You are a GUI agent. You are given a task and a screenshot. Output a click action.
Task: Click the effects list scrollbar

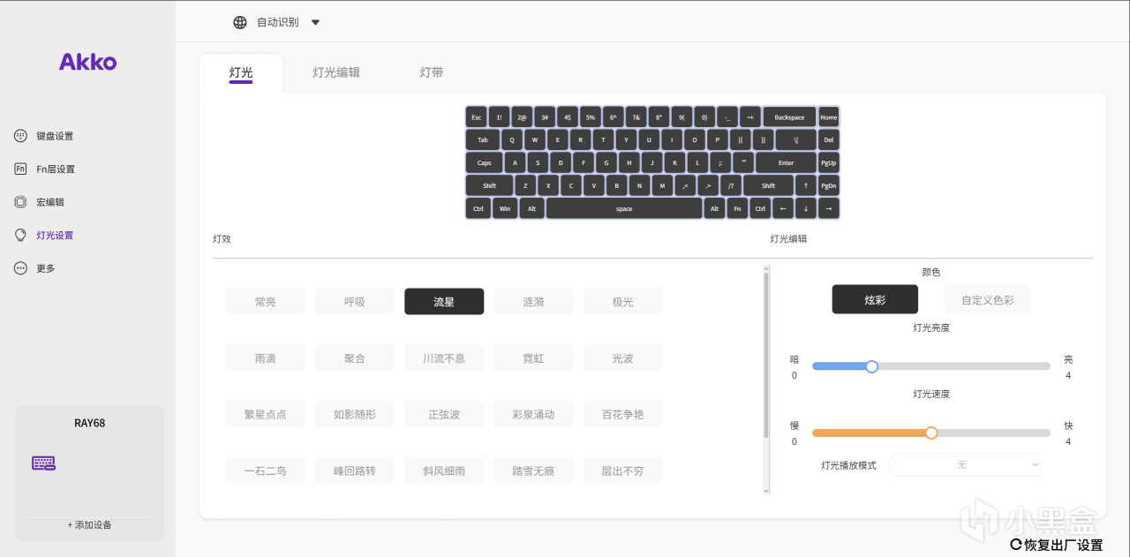coord(766,355)
